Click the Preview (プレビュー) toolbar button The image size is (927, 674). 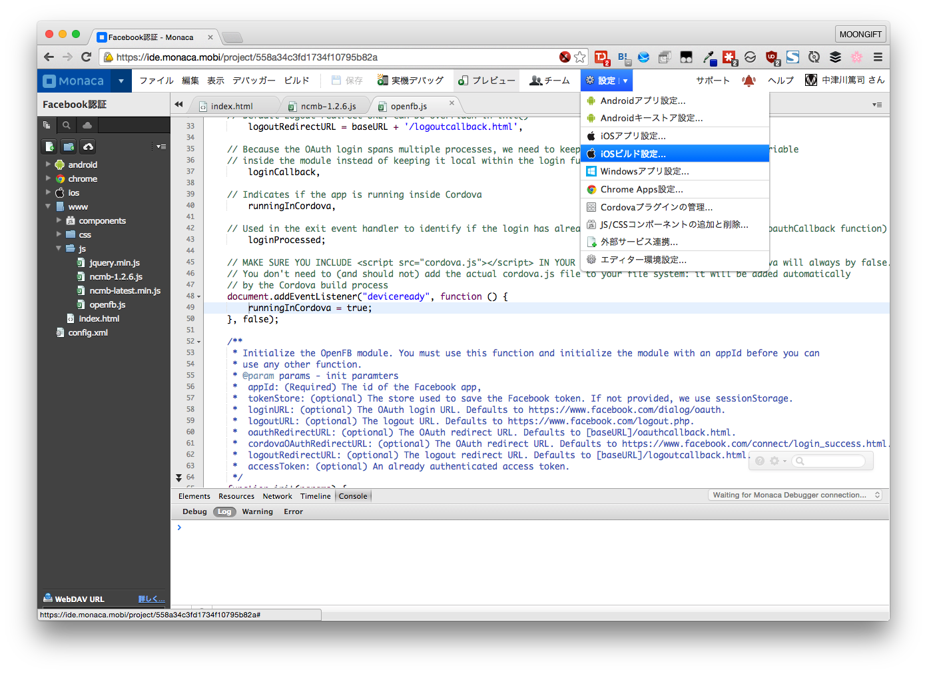(x=487, y=81)
